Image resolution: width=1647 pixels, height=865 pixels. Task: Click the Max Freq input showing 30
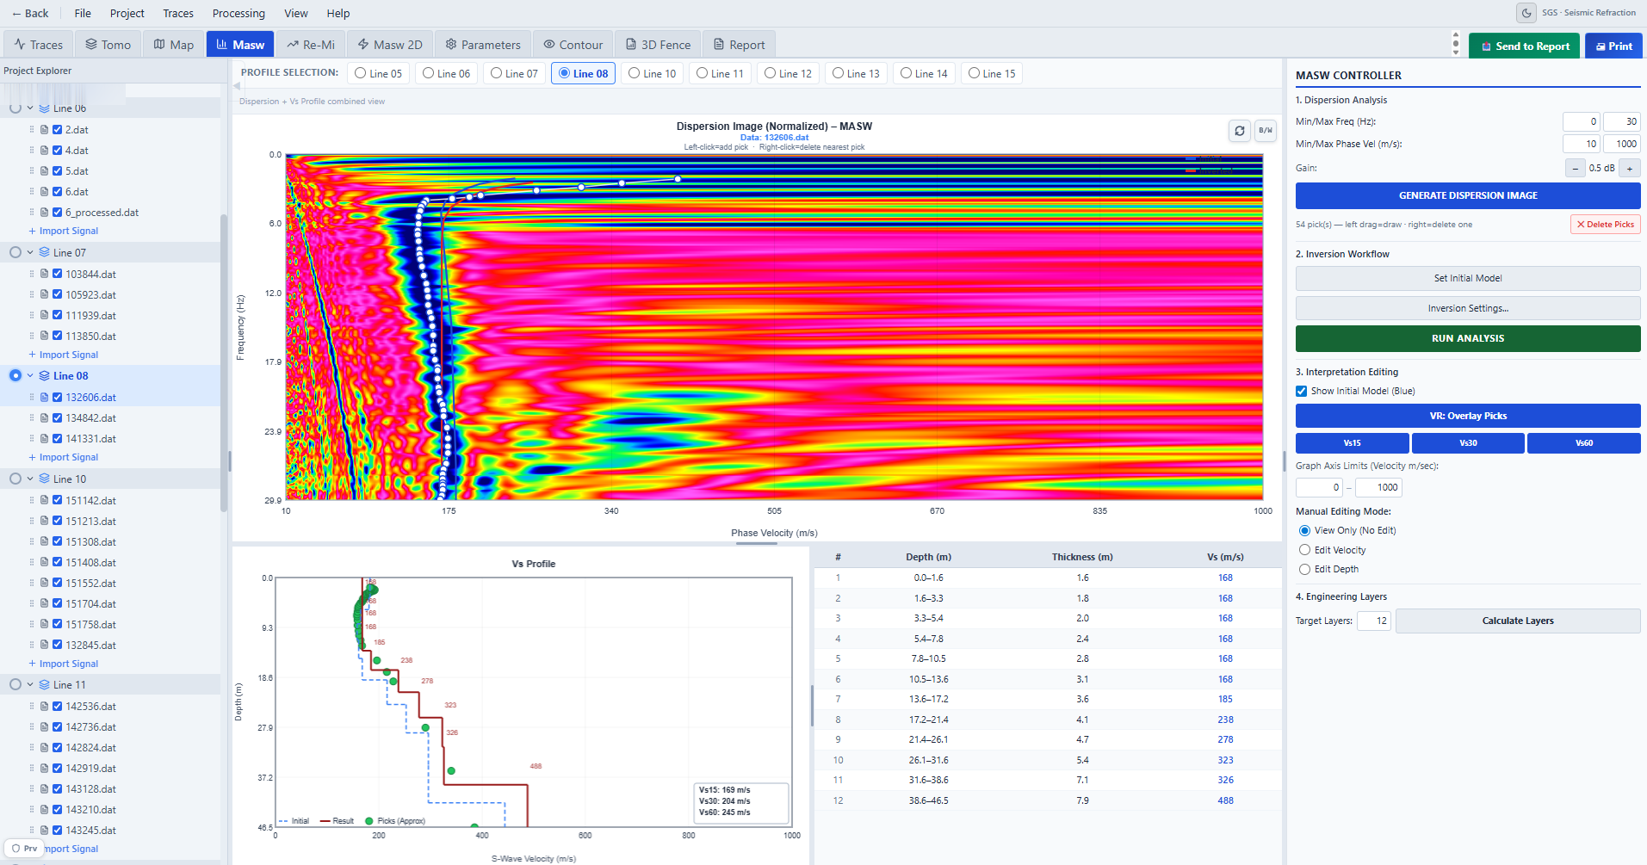[1622, 122]
